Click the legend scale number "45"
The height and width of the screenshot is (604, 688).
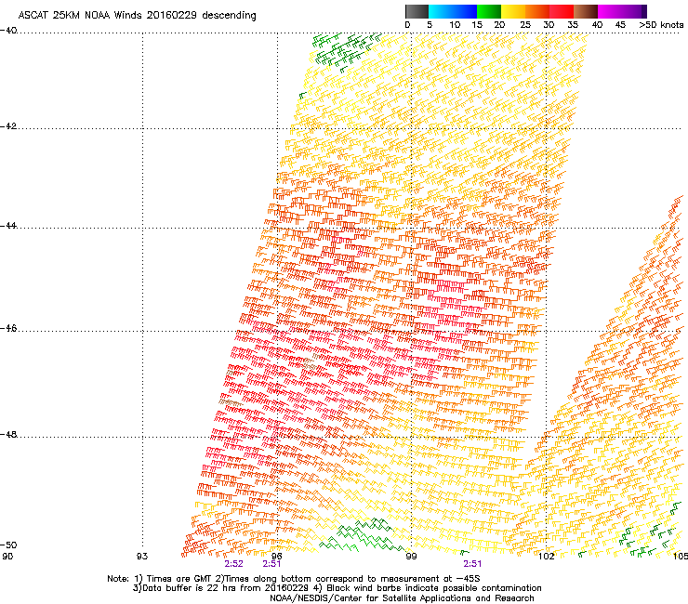coord(620,25)
